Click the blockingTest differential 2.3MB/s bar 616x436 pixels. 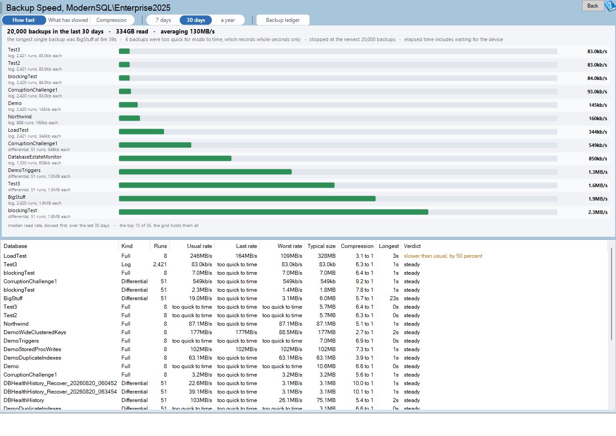point(274,212)
